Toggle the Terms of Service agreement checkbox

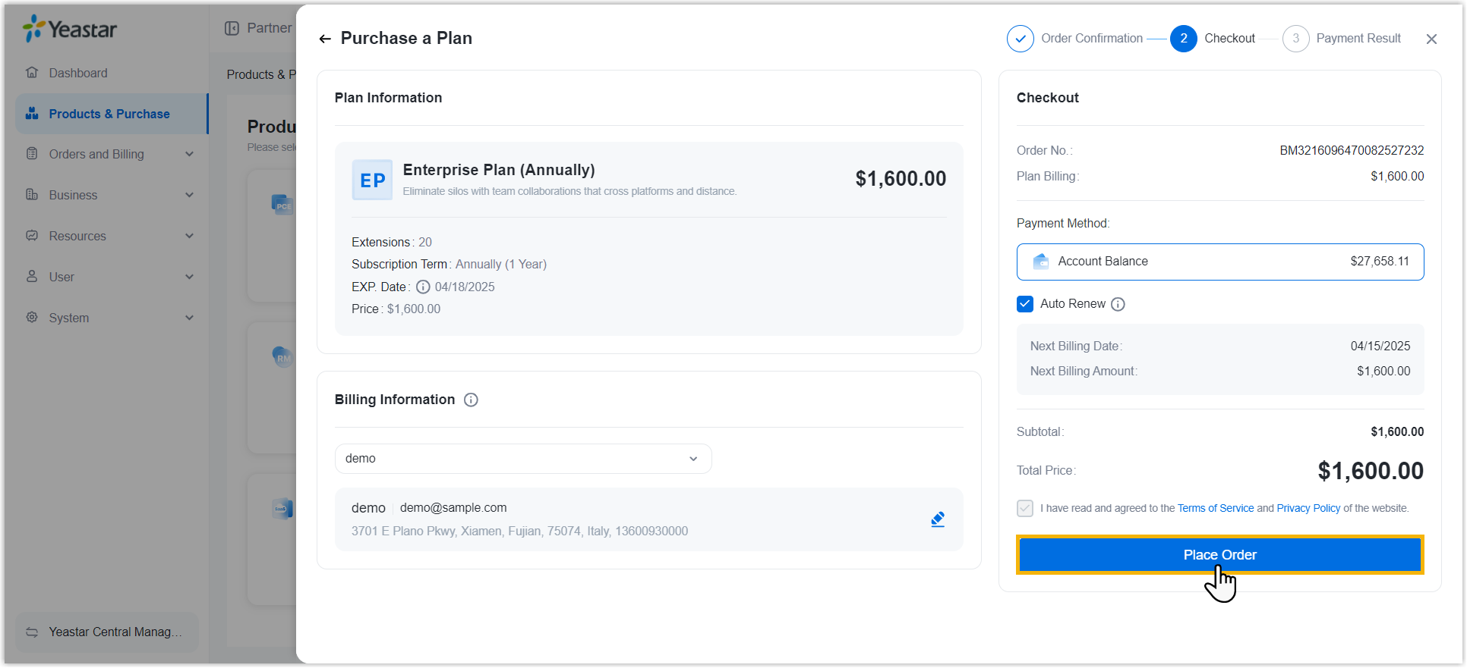pyautogui.click(x=1025, y=508)
